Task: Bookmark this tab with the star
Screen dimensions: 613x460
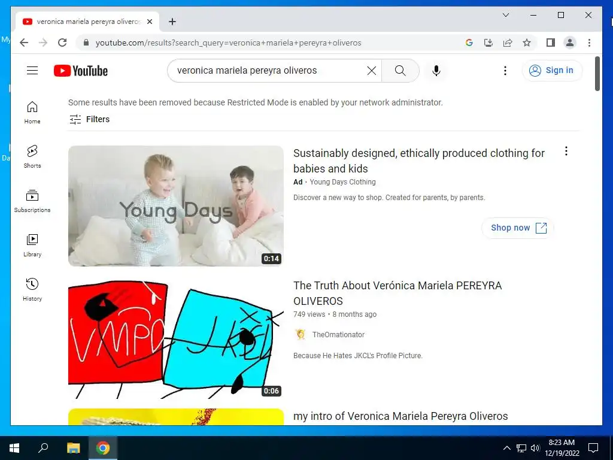Action: 527,43
